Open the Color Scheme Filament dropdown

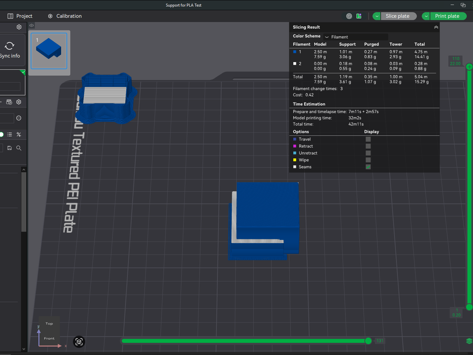click(x=355, y=37)
